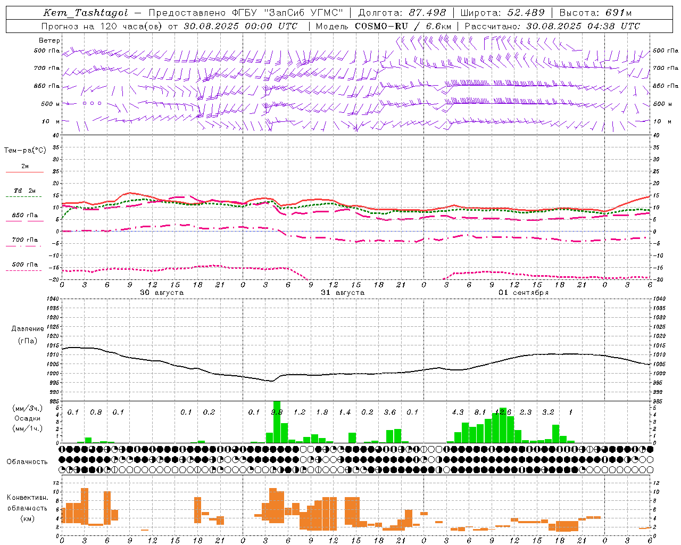Click the "Прогноз на 120 часа(ов)" text
This screenshot has width=681, height=545.
(103, 26)
